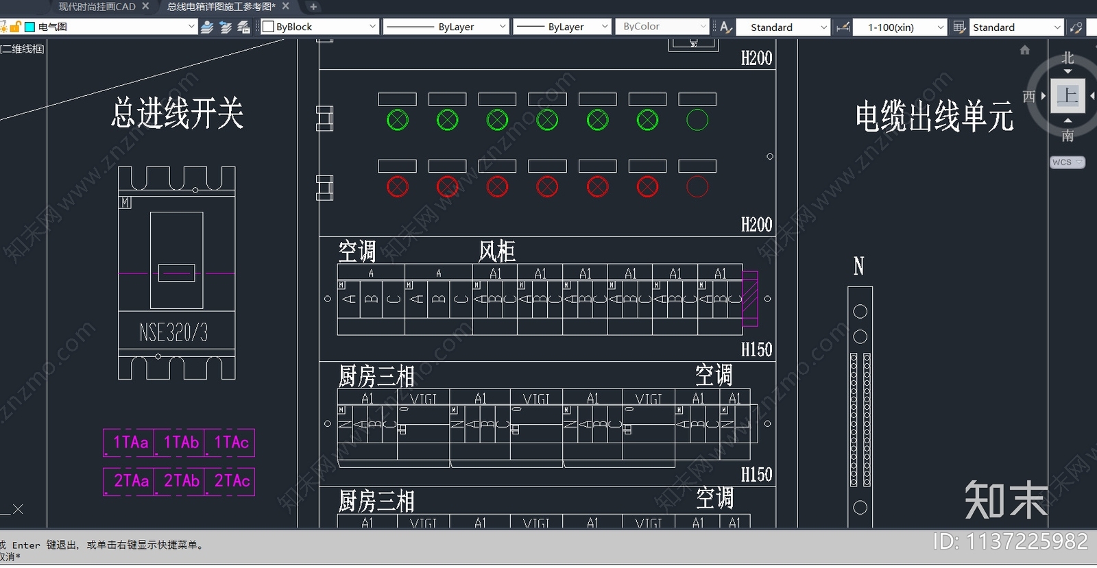
Task: Expand the 1-100(xin) dimension style dropdown
Action: coord(941,27)
